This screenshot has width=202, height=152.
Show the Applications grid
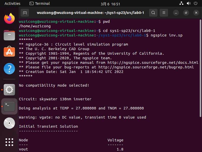coord(9,142)
